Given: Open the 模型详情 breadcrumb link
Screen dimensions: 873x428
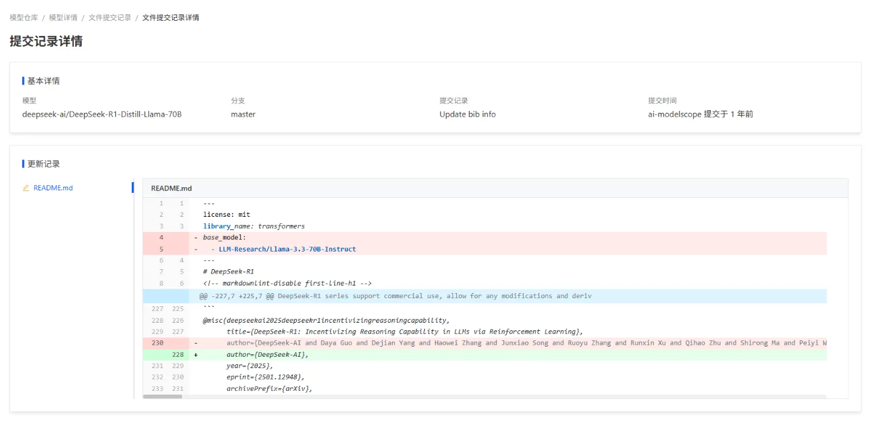Looking at the screenshot, I should (64, 18).
